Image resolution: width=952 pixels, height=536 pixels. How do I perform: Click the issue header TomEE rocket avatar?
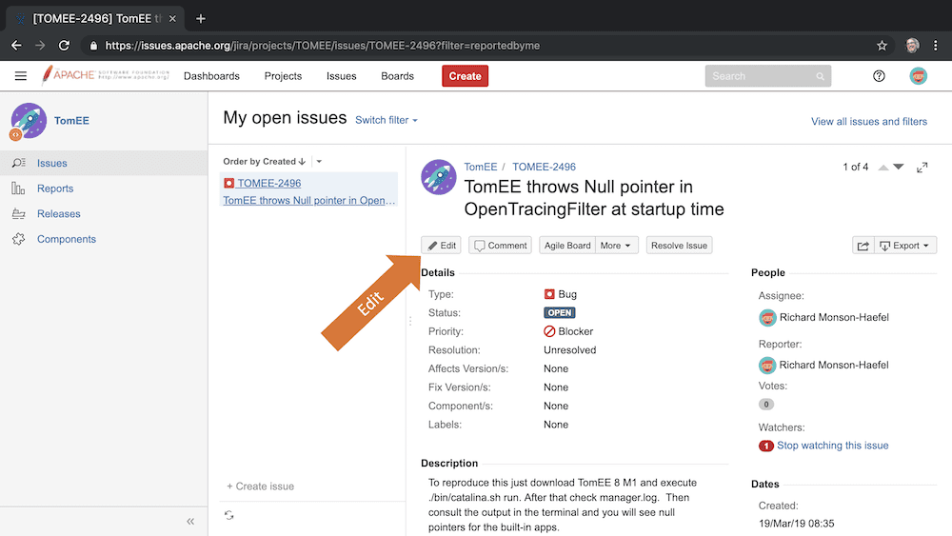pyautogui.click(x=438, y=177)
